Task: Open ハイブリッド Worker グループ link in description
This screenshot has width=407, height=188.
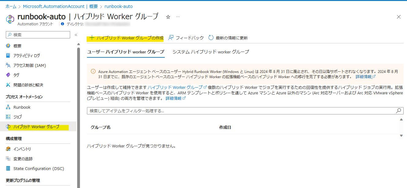Action: 177,87
